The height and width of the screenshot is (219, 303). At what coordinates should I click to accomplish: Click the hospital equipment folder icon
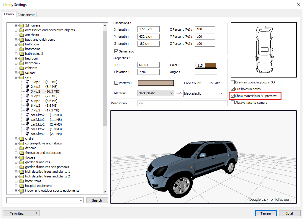coord(22,186)
